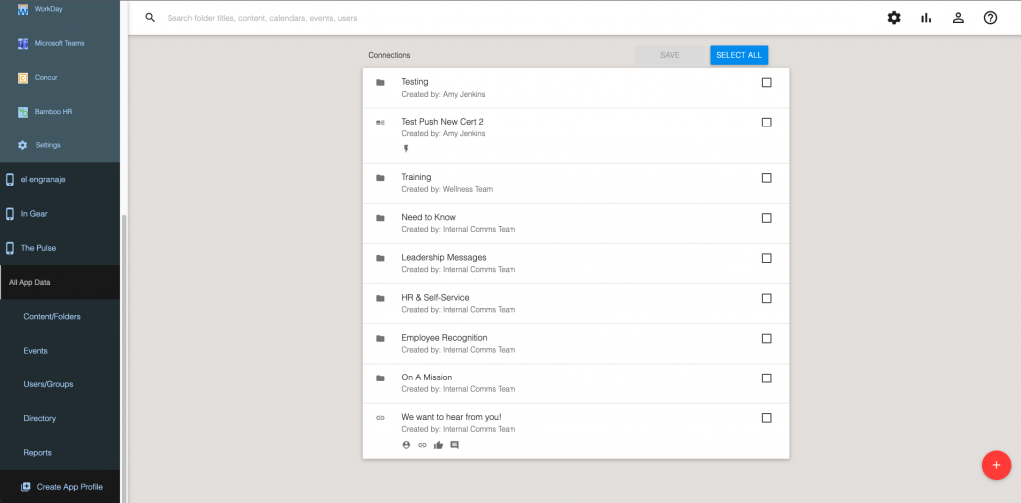Check the Need to Know checkbox
Viewport: 1021px width, 503px height.
767,218
